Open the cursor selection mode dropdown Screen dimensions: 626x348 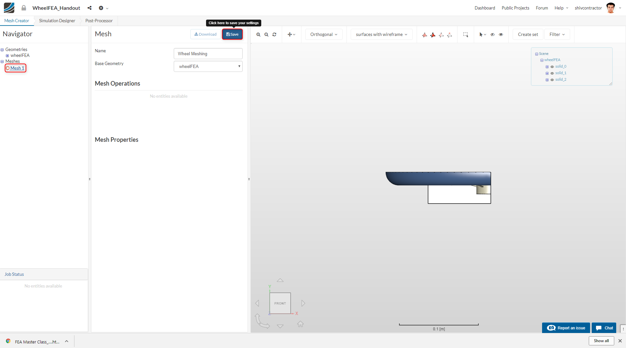[483, 35]
